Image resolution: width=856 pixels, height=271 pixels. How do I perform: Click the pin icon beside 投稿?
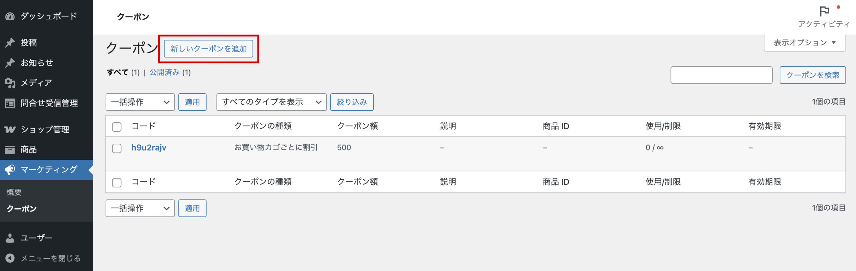click(x=10, y=43)
